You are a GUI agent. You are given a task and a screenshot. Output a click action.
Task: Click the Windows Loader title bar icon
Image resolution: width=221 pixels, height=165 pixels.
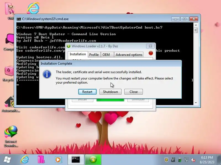click(x=69, y=46)
